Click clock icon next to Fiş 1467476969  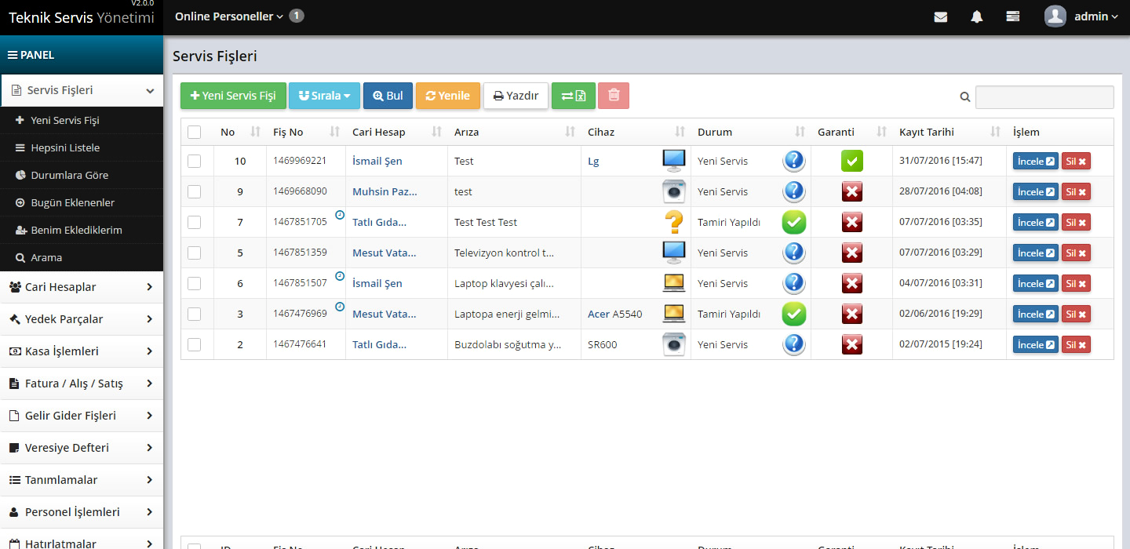tap(340, 306)
